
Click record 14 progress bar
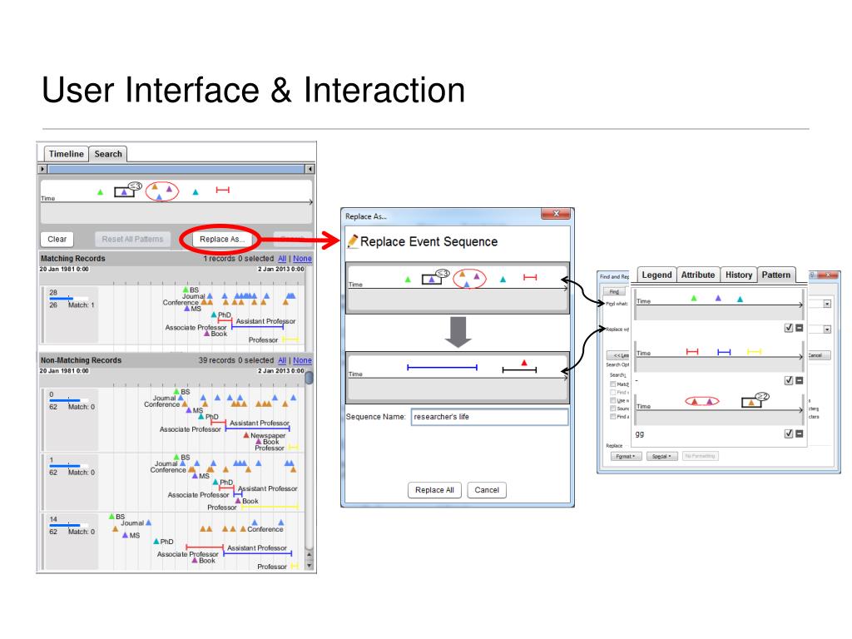pyautogui.click(x=68, y=526)
